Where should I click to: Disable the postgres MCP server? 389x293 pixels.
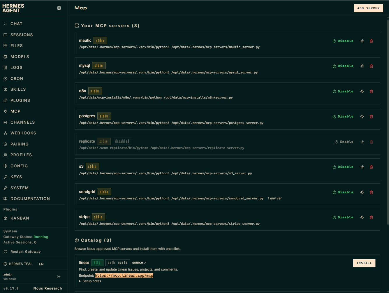(x=343, y=117)
